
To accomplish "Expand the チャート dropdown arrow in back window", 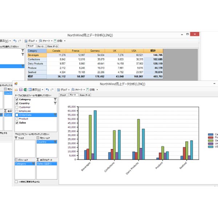I will click(52, 41).
